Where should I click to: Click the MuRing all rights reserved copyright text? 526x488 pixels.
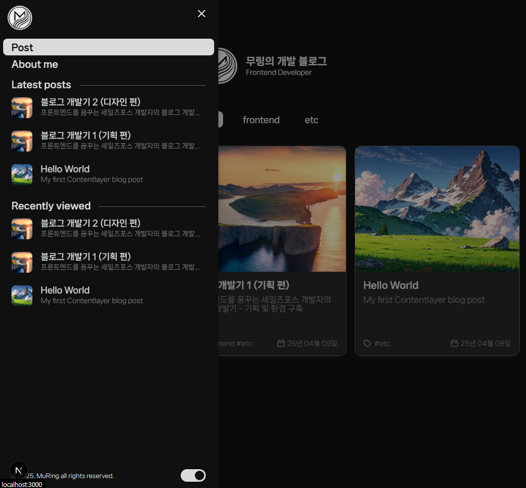[63, 476]
